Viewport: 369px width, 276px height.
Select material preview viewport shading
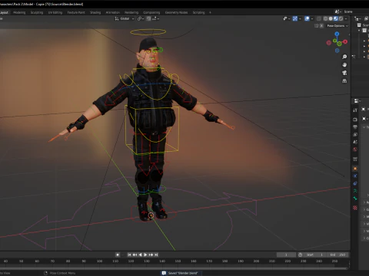336,18
